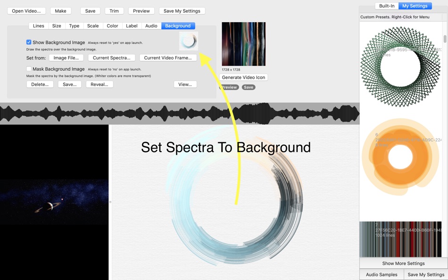This screenshot has width=448, height=280.
Task: Click the small gray Preview pill button
Action: (229, 87)
